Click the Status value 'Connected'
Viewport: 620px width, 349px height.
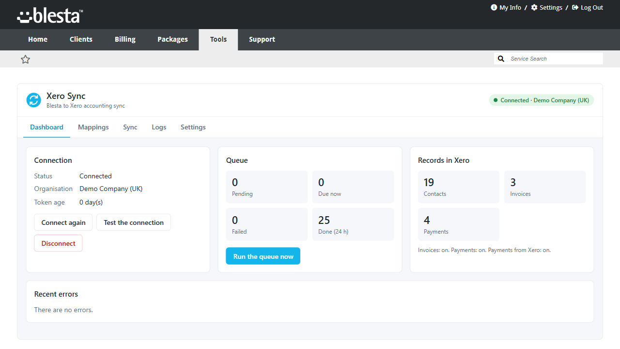(x=95, y=176)
